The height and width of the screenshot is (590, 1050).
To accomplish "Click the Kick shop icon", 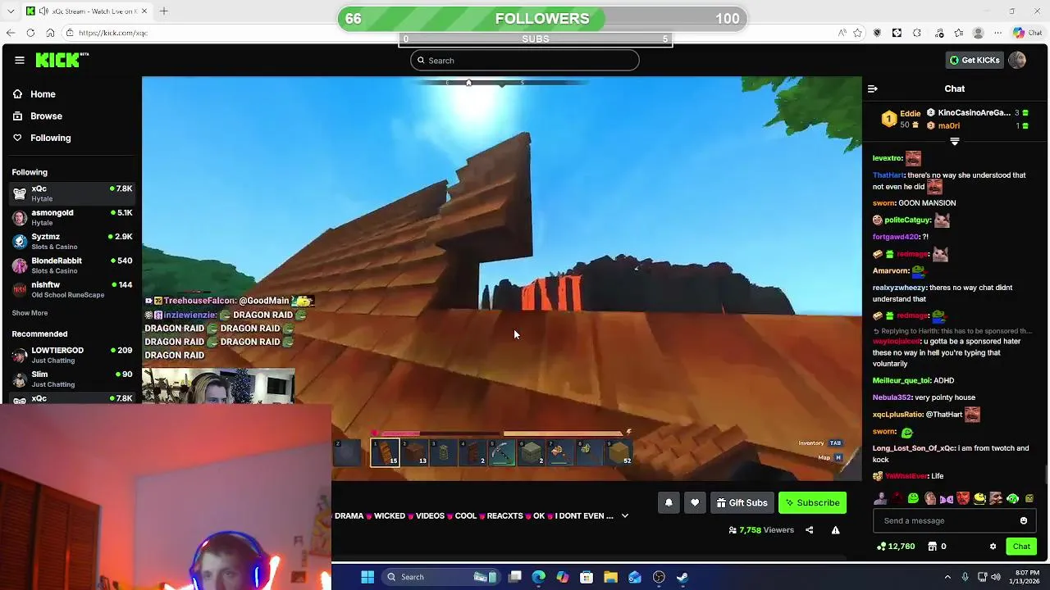I will (932, 547).
